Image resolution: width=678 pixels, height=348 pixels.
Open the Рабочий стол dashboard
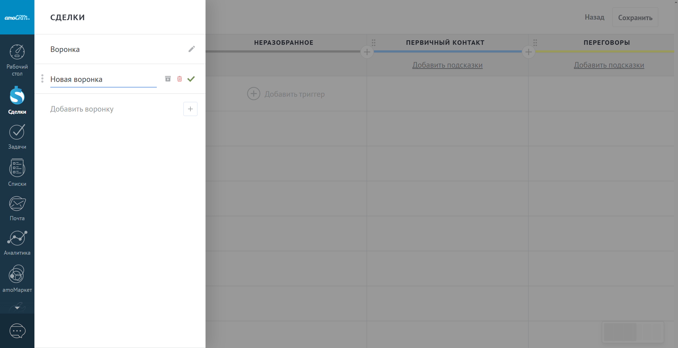(x=17, y=60)
